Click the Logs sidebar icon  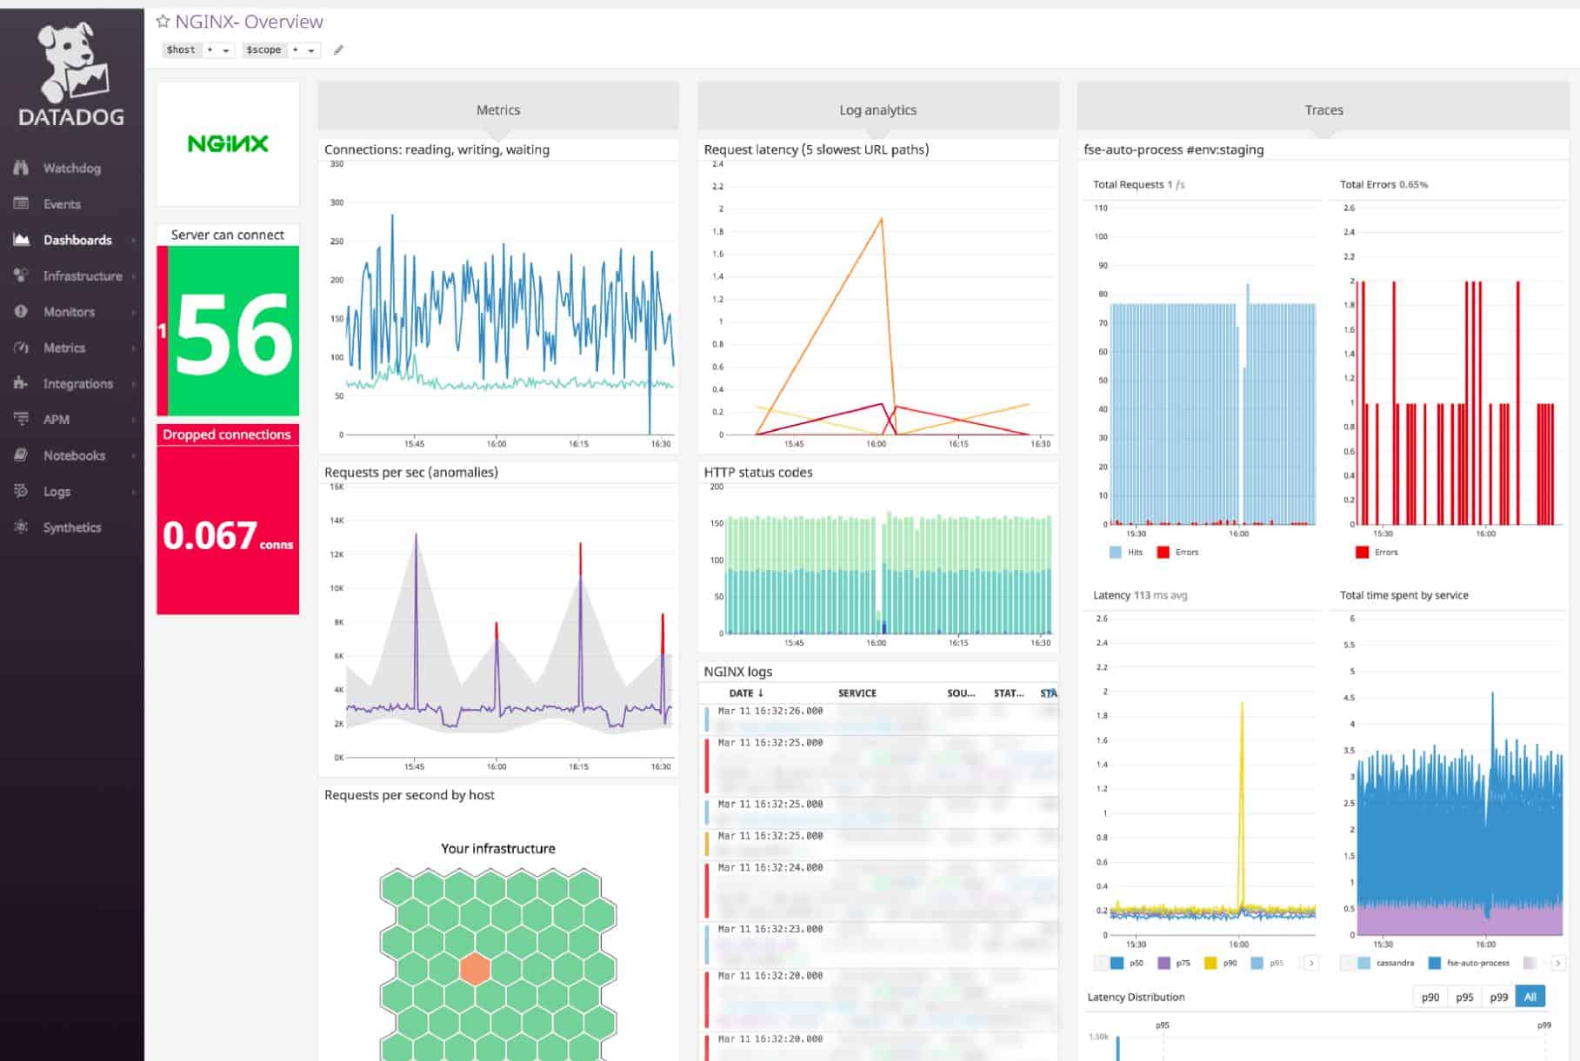tap(22, 491)
